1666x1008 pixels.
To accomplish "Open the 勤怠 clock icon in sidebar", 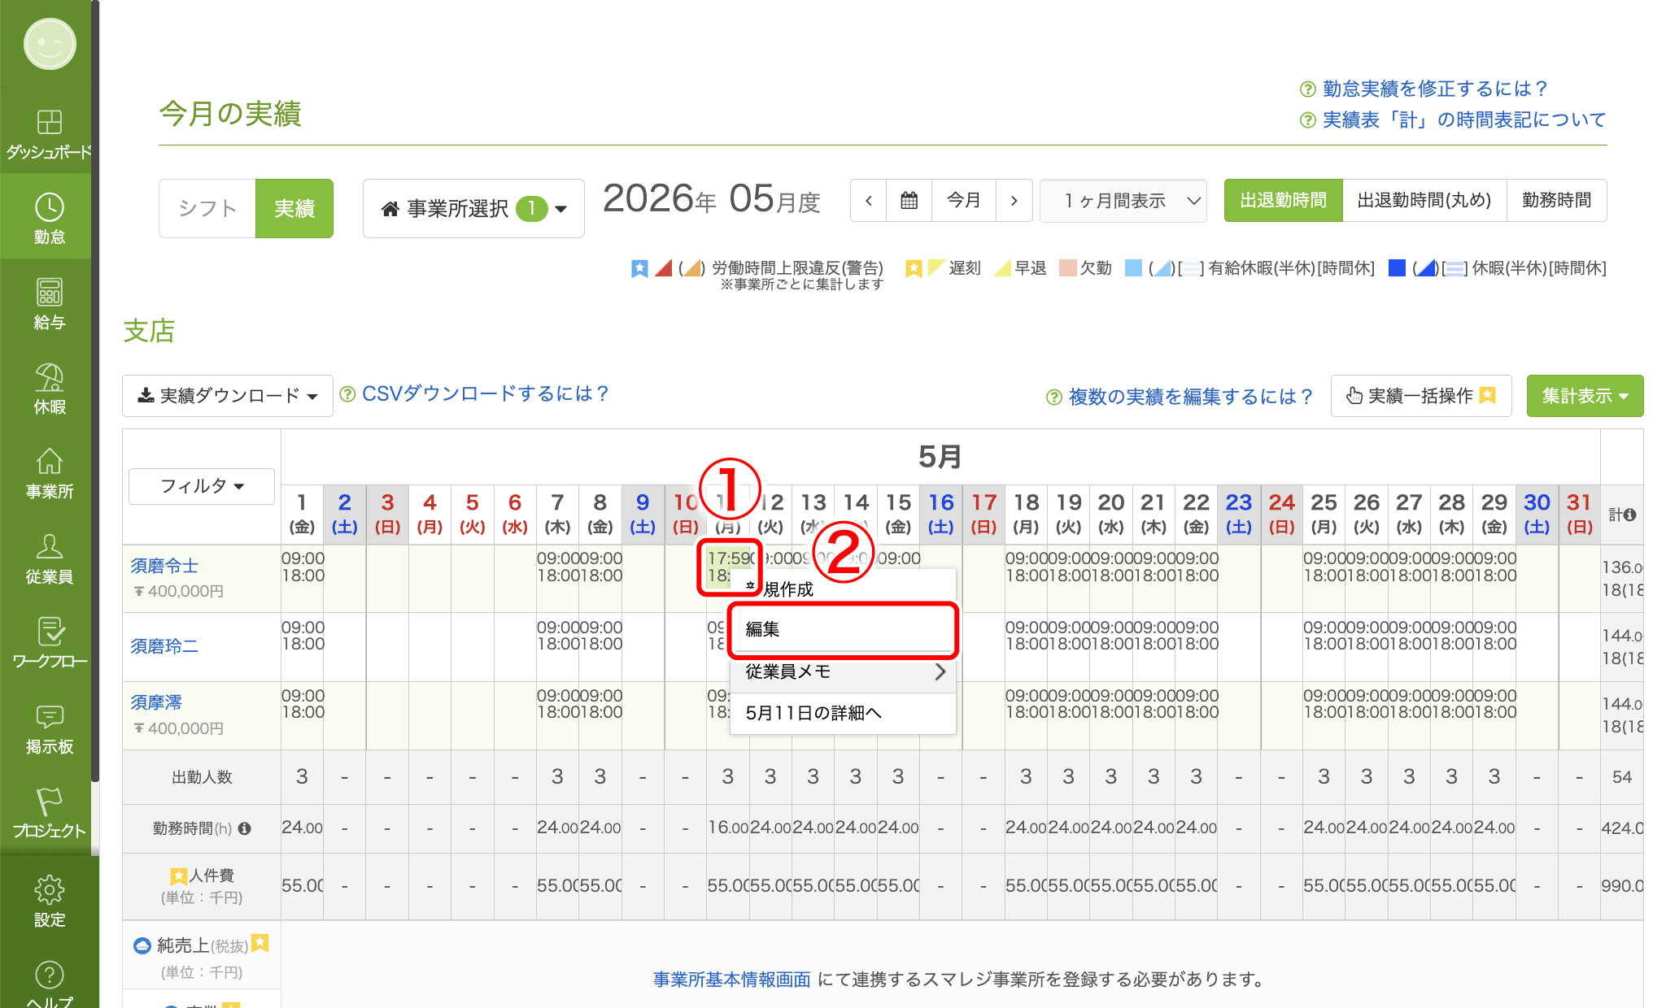I will point(50,207).
